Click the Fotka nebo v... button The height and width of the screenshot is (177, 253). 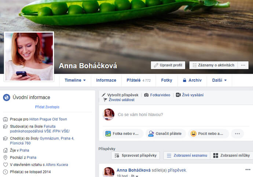click(x=123, y=134)
